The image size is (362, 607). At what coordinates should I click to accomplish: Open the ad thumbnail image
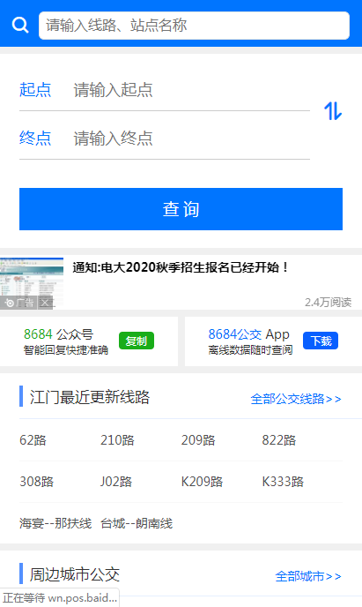point(32,282)
